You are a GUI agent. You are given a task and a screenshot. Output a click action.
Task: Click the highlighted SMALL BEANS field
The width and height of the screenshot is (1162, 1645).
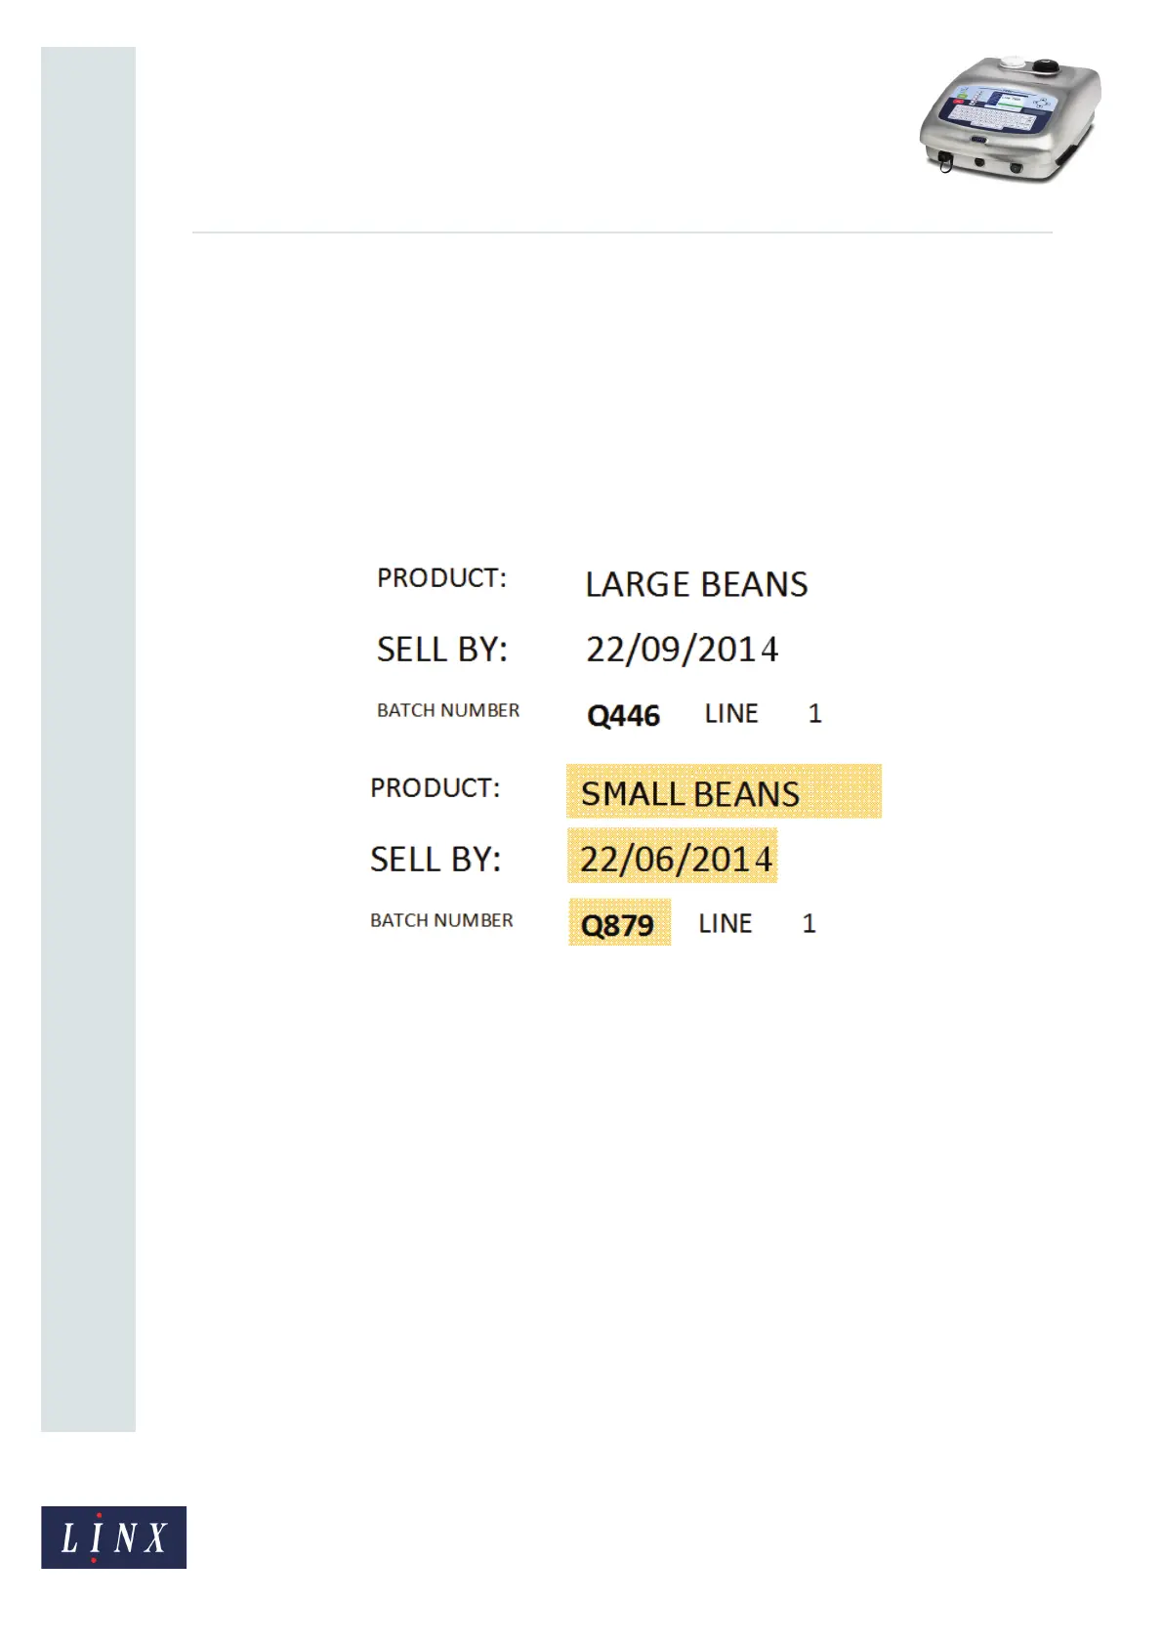click(723, 792)
